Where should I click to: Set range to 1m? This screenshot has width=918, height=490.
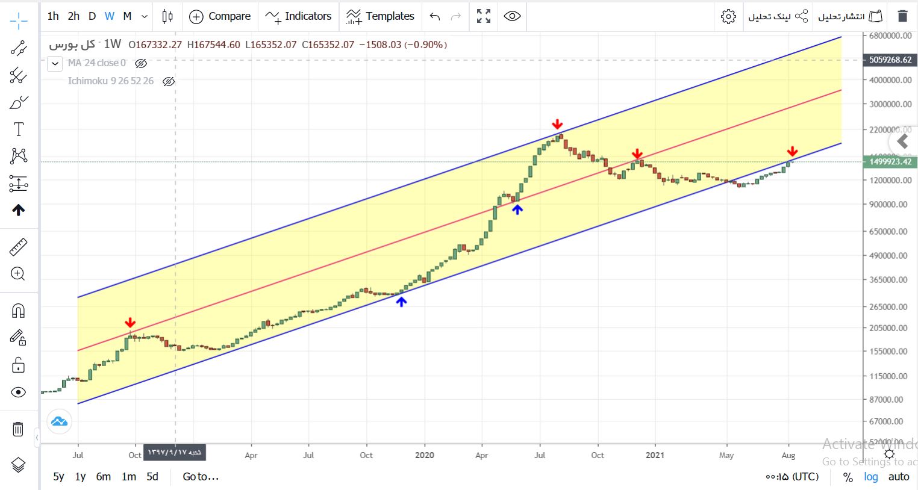(129, 477)
